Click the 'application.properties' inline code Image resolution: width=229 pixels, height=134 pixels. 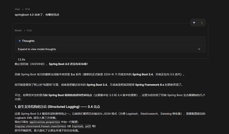45,122
